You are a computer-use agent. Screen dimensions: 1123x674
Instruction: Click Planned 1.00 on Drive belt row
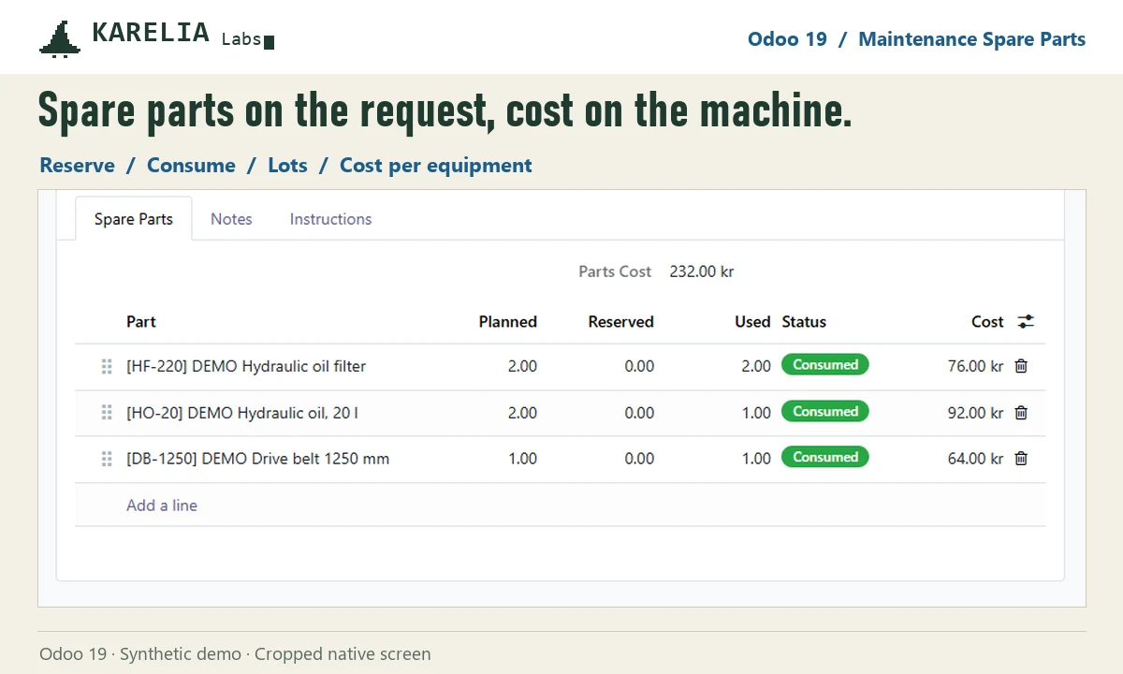522,459
